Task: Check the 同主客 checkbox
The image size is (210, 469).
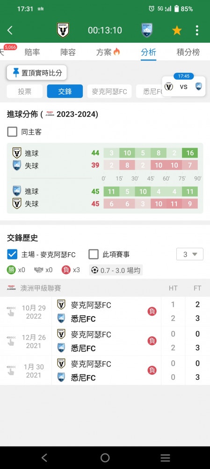Action: (x=12, y=132)
